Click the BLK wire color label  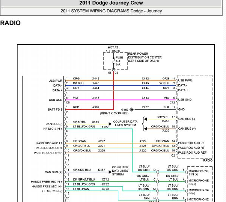coord(166,107)
